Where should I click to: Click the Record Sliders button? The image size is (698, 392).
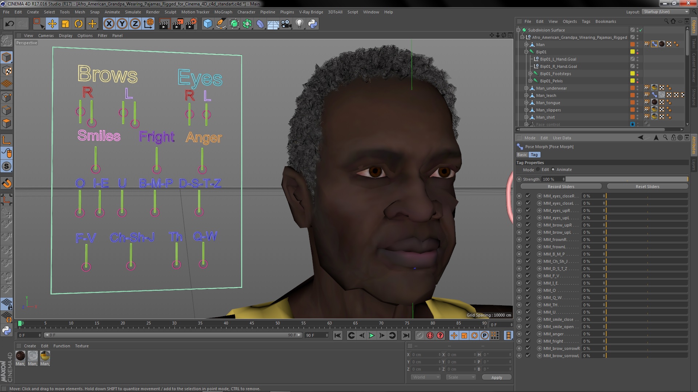pyautogui.click(x=561, y=186)
